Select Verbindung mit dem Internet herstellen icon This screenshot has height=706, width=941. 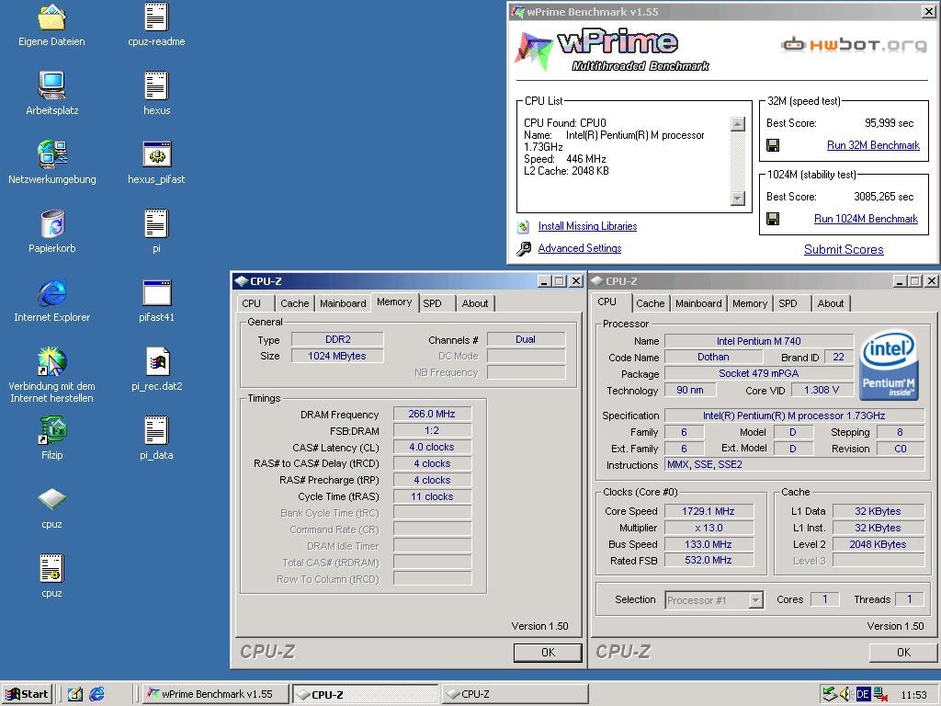click(51, 361)
